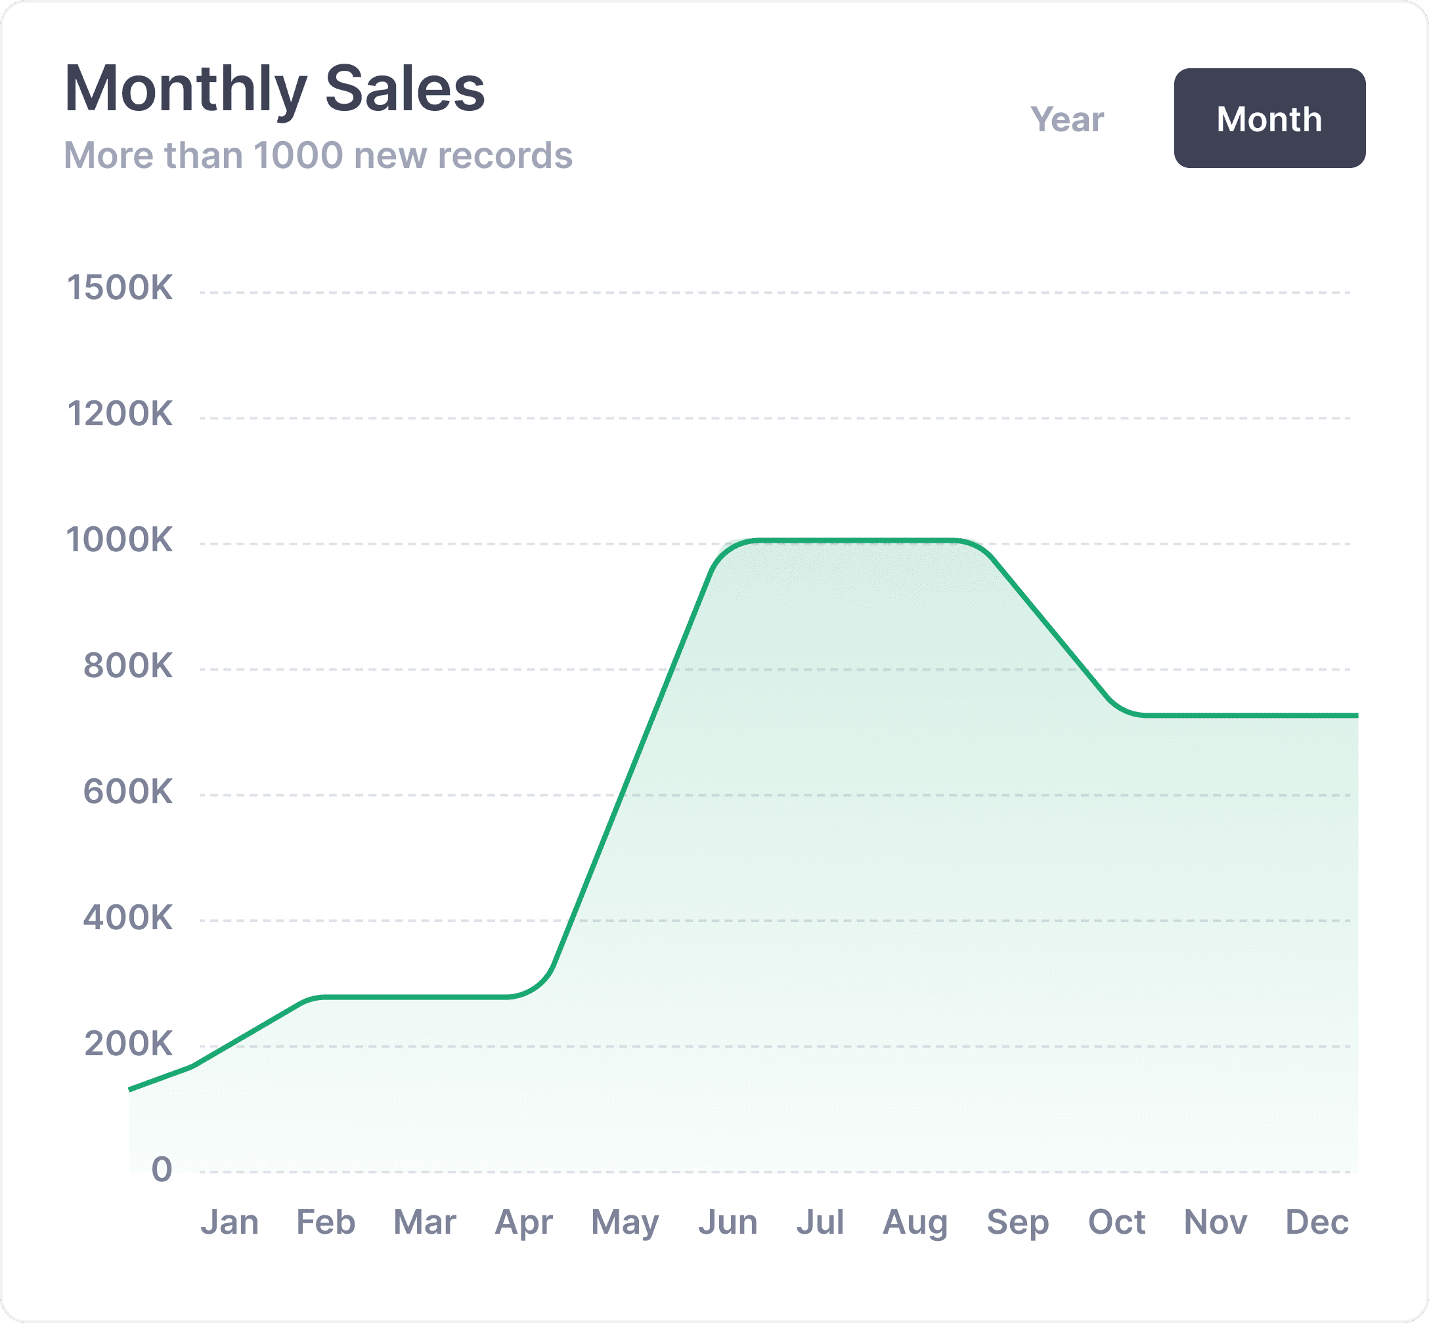Switch to the Year view
This screenshot has height=1323, width=1429.
point(1066,119)
